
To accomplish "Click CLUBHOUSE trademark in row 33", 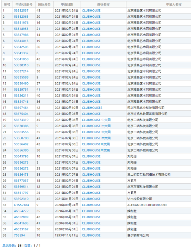I will pyautogui.click(x=91, y=205).
